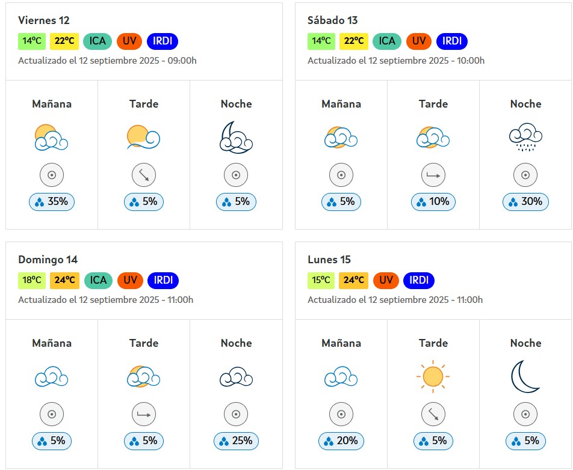The image size is (573, 470).
Task: Click the Sábado 13 night rain cloud icon
Action: tap(525, 137)
